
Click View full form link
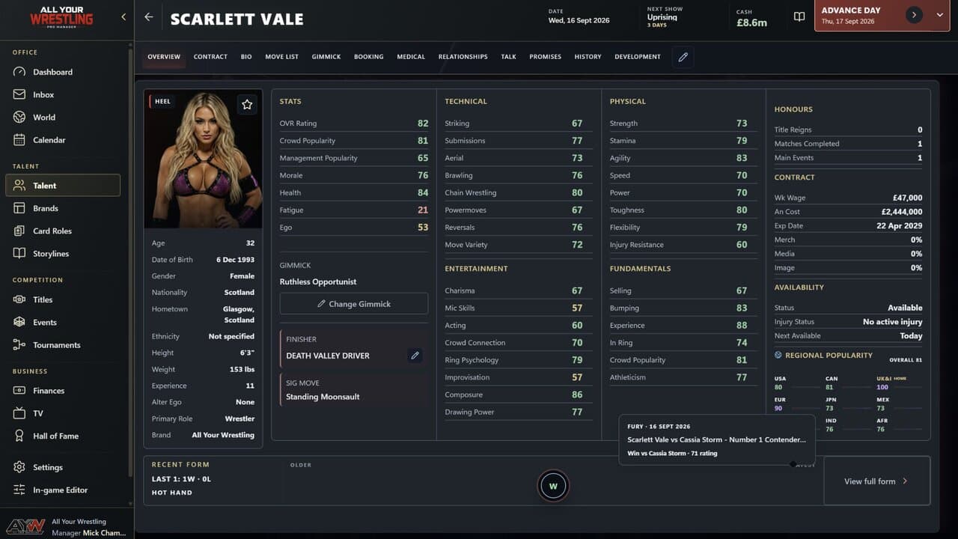876,481
